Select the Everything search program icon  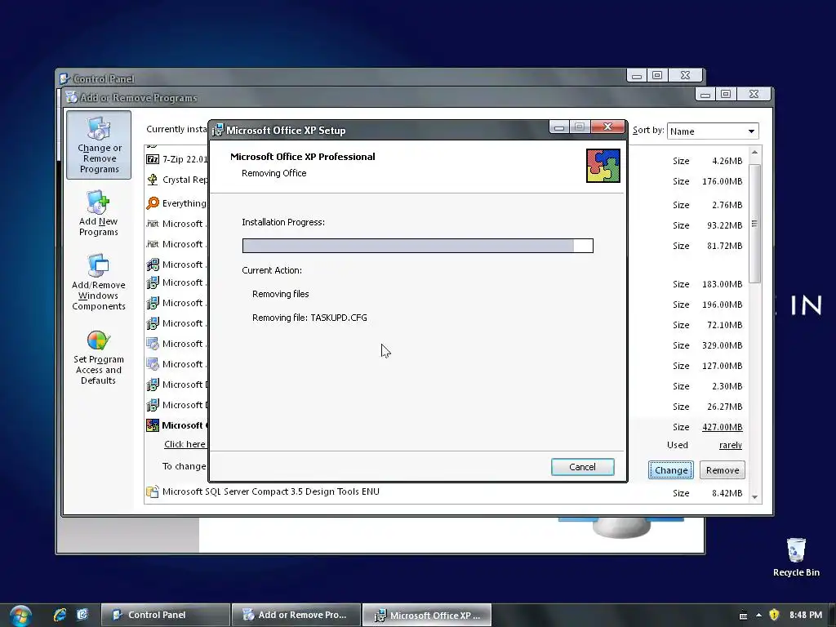(x=153, y=203)
